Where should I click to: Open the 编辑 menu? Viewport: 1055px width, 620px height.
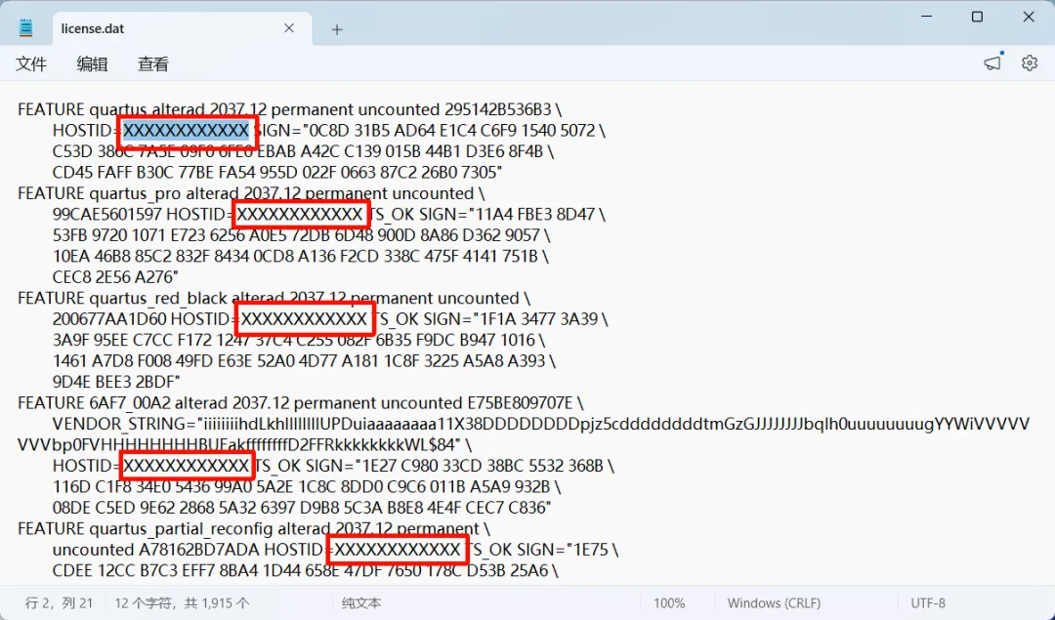[x=92, y=63]
